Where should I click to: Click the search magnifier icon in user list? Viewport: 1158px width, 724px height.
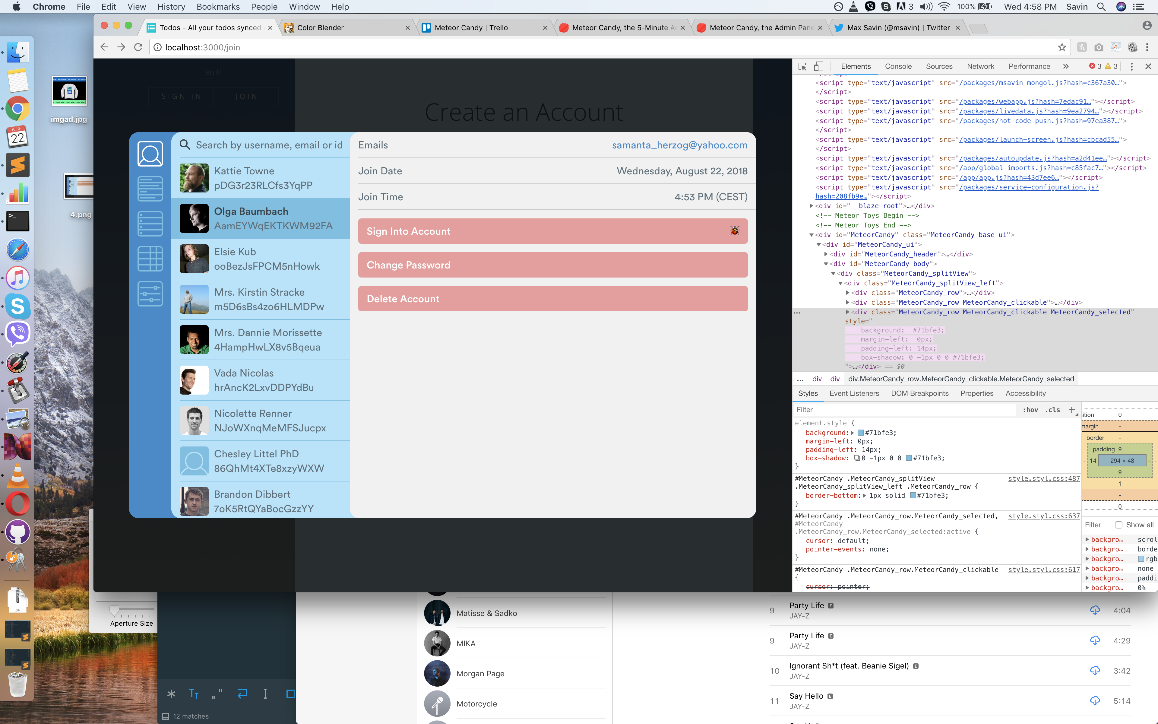pyautogui.click(x=185, y=144)
